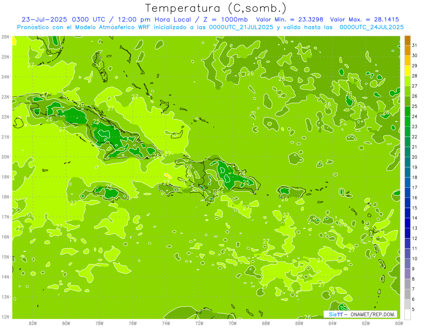This screenshot has height=328, width=424.
Task: Pick the orange swatch between 30 and 31
Action: [x=408, y=51]
